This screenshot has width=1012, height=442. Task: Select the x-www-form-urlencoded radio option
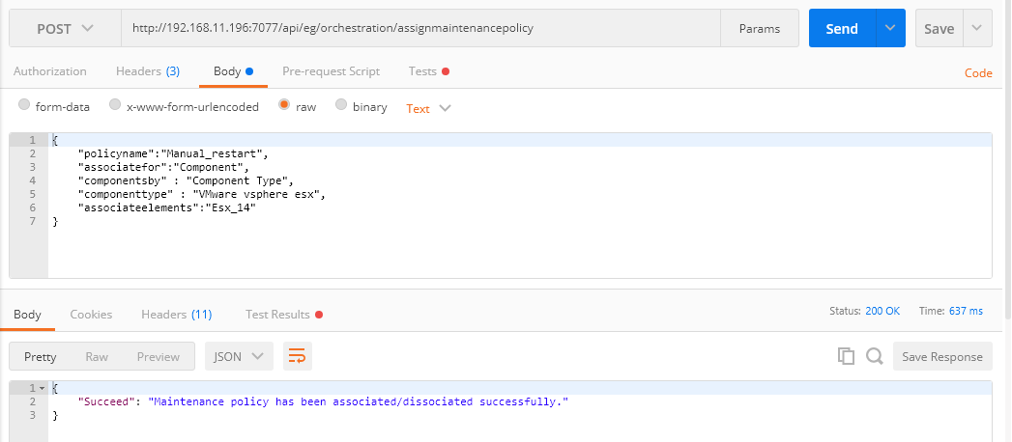pos(115,105)
